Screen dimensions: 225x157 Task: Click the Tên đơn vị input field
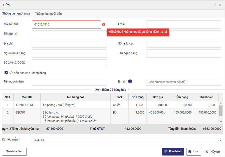[69, 34]
